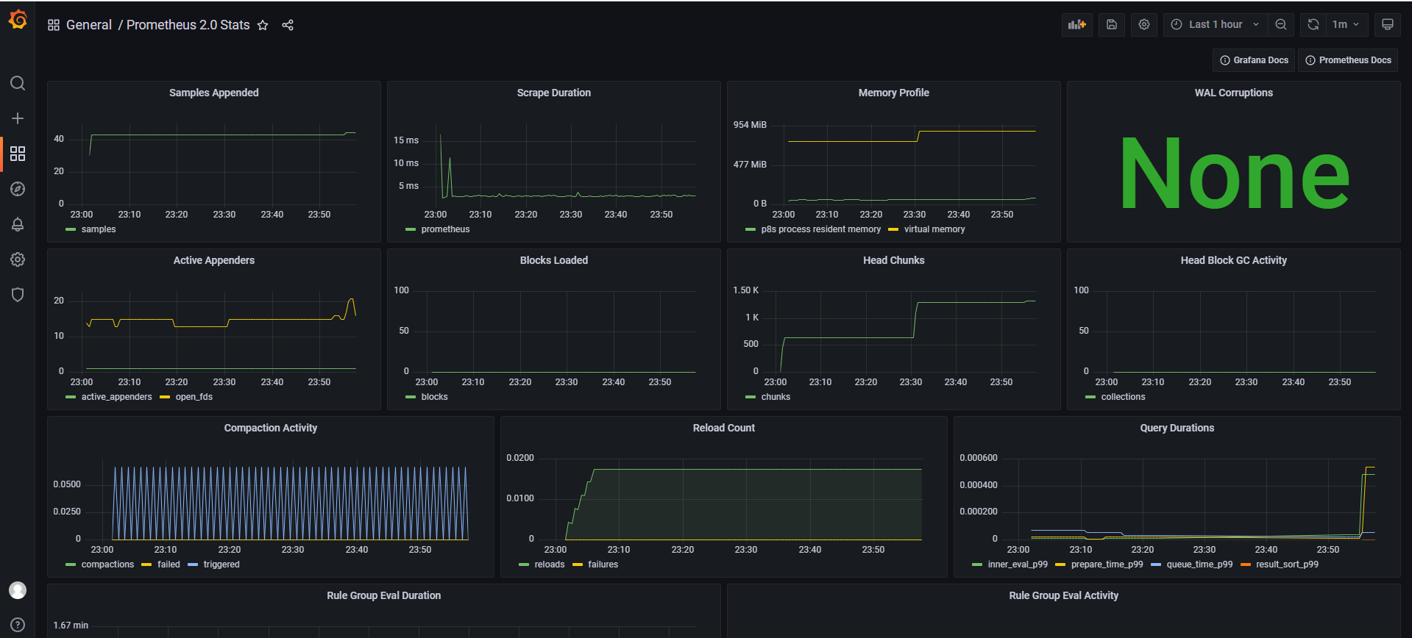Open Rule Group Eval Activity panel menu

pos(1064,595)
